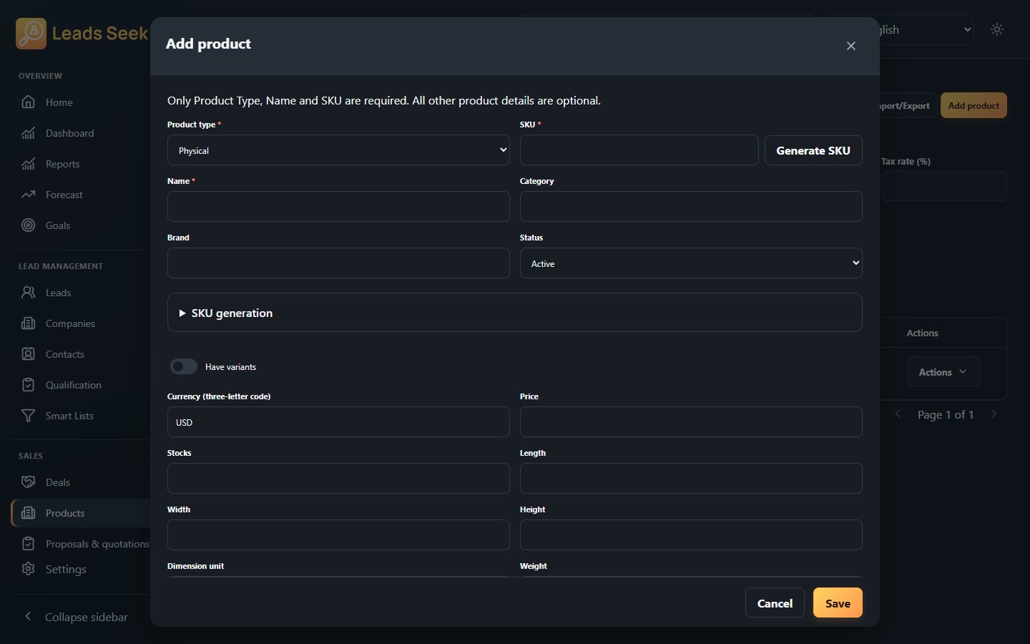Click the Forecast trend icon
The width and height of the screenshot is (1030, 644).
click(x=28, y=195)
